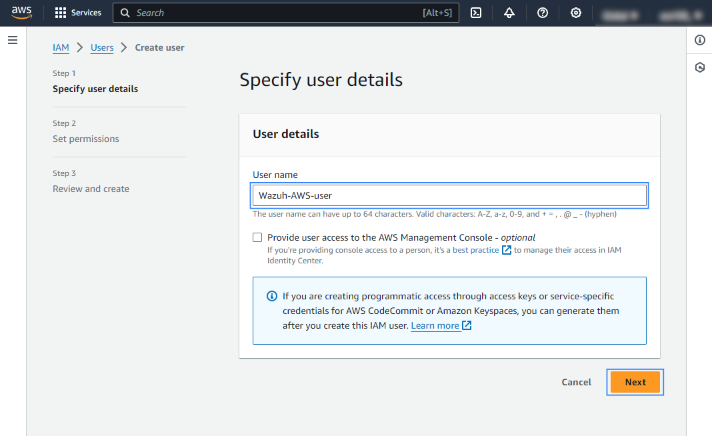Cancel the user creation

(x=576, y=382)
